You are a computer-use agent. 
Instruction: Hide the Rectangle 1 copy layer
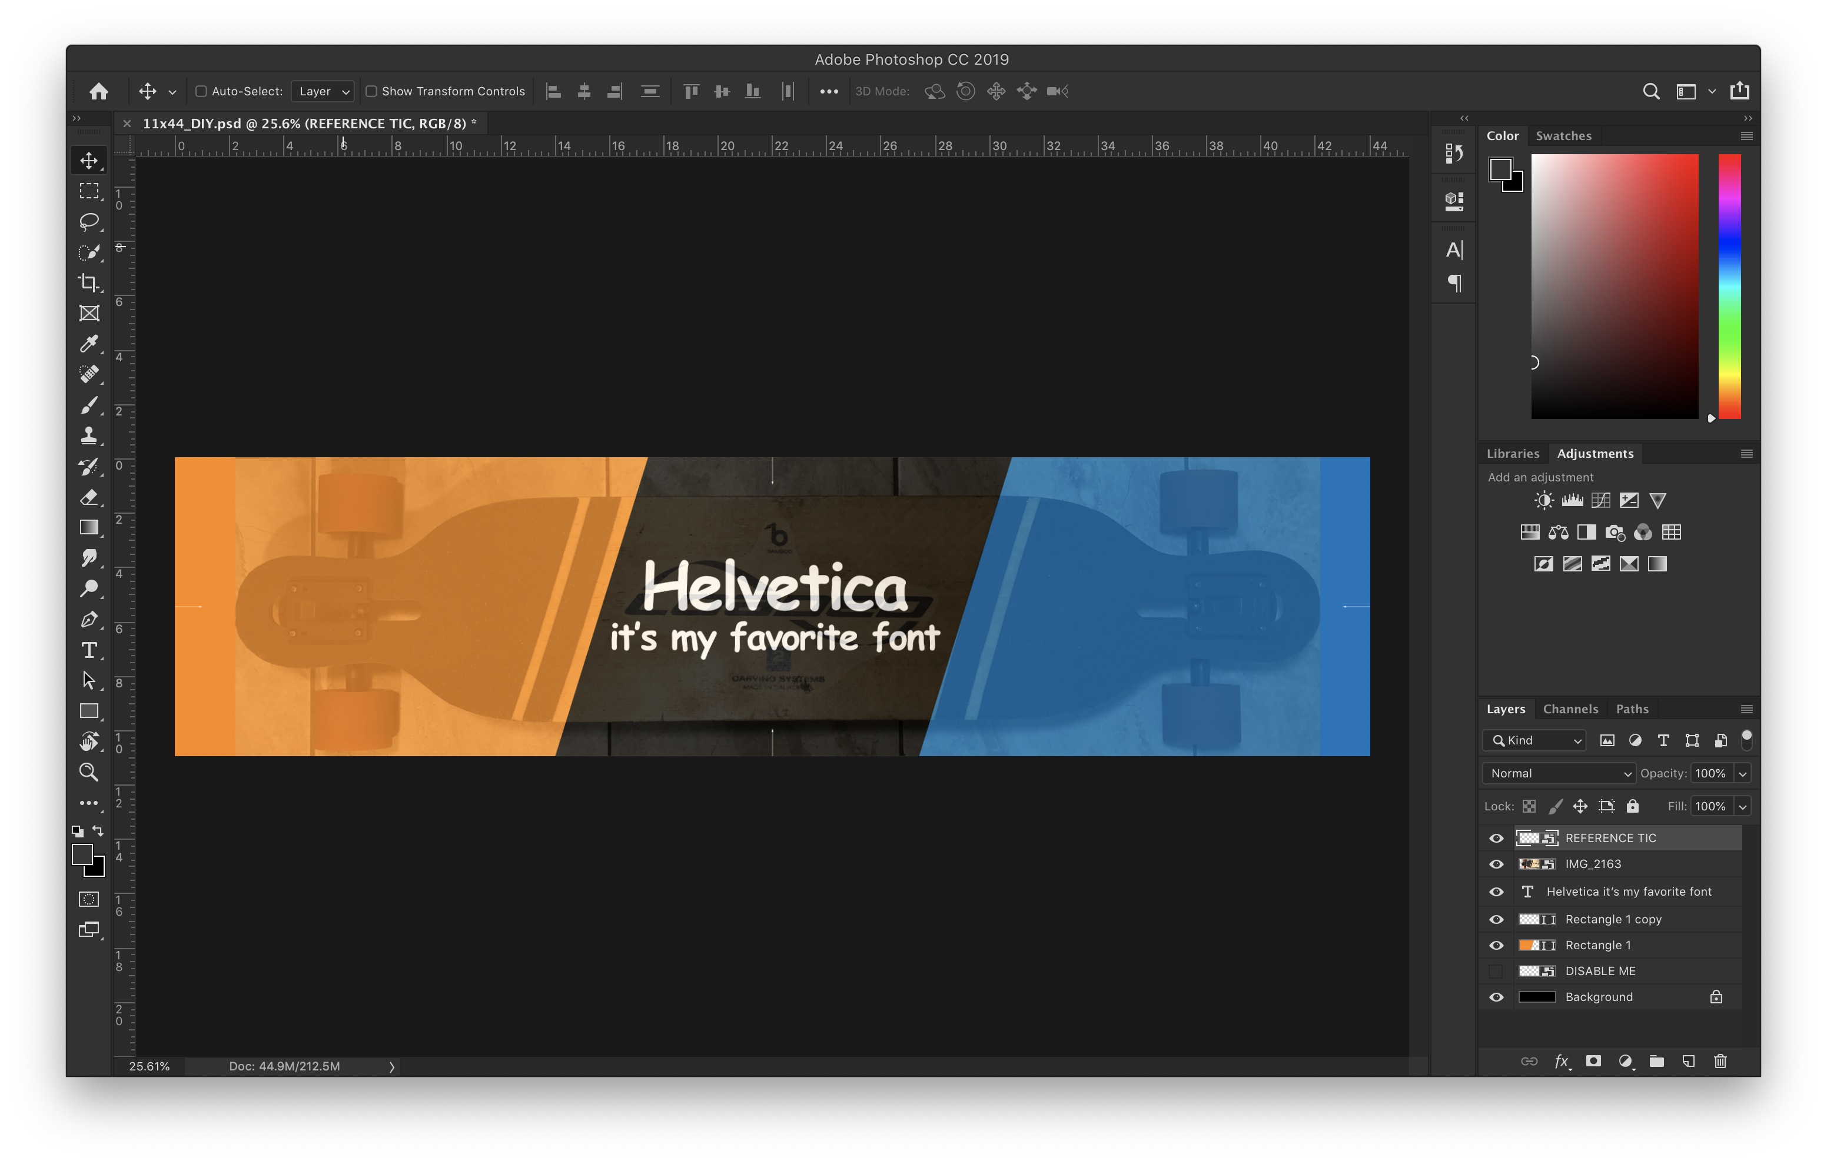(x=1496, y=920)
